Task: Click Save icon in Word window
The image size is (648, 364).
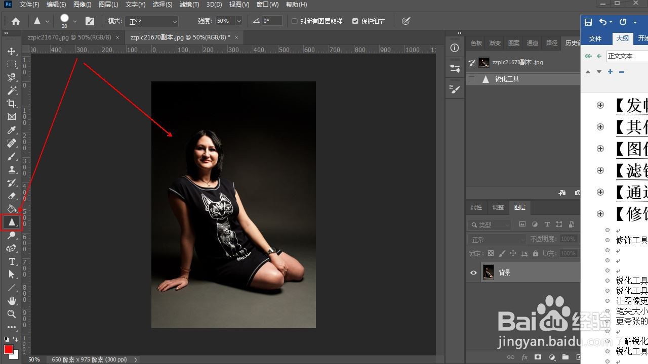Action: click(588, 22)
